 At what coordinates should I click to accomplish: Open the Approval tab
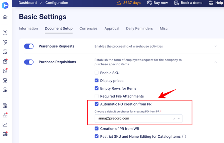click(x=112, y=28)
